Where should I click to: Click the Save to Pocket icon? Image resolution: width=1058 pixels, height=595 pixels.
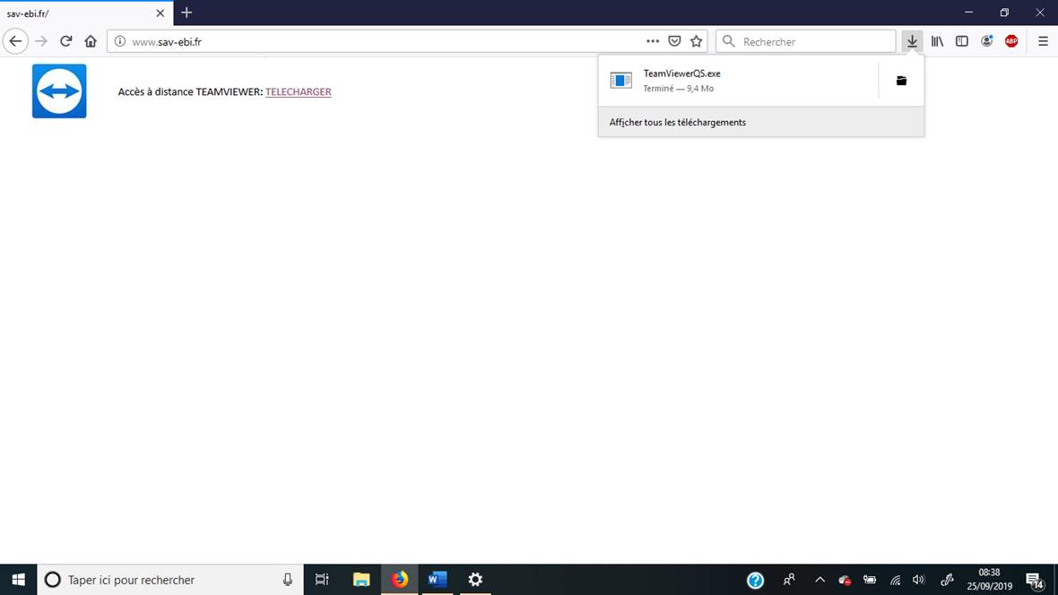(674, 41)
